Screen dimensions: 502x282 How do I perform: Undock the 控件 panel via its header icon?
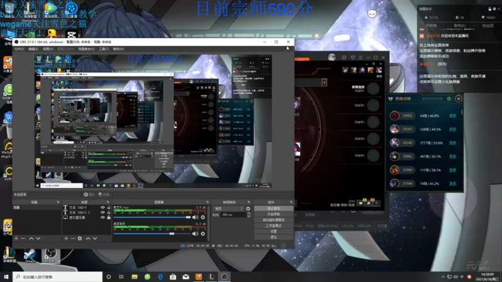click(x=291, y=202)
